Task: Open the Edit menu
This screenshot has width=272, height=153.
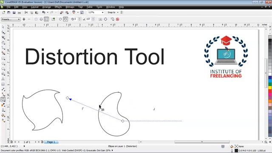Action: coord(16,7)
